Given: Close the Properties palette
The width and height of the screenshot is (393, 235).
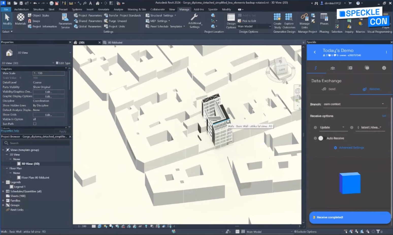Looking at the screenshot, I should coord(70,42).
